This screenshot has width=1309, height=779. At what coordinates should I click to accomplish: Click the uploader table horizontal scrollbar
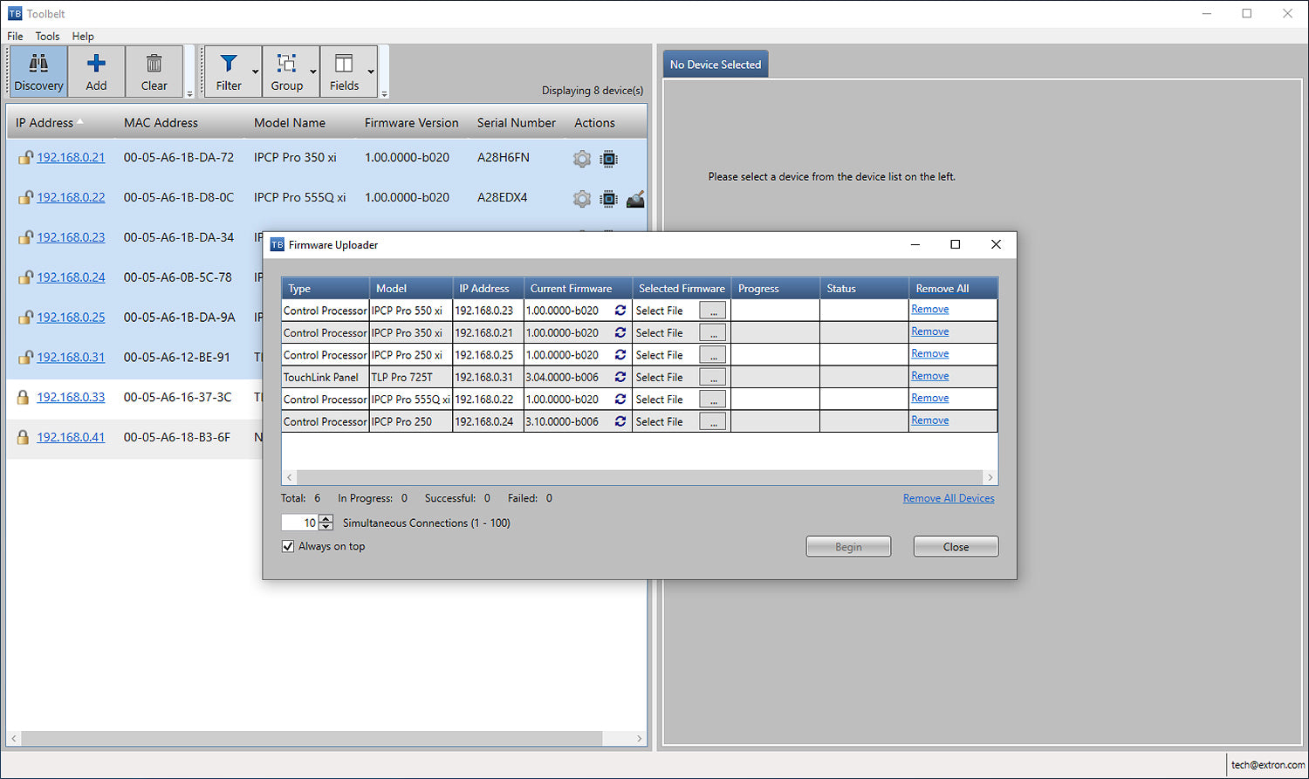click(640, 477)
